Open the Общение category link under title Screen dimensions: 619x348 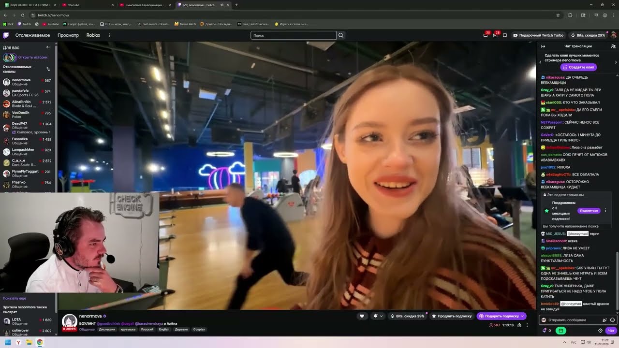click(x=87, y=330)
